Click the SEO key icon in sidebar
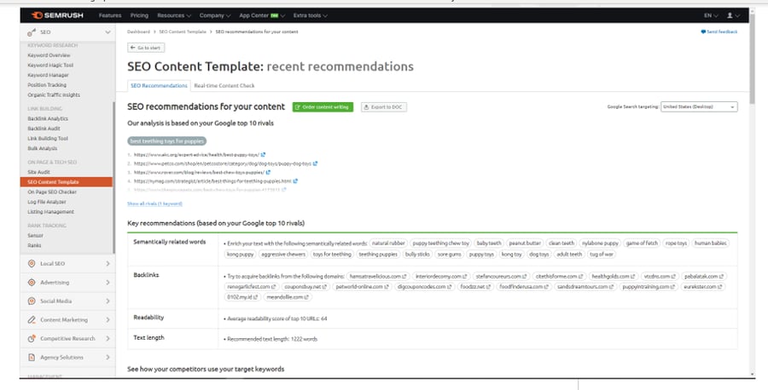 click(32, 32)
